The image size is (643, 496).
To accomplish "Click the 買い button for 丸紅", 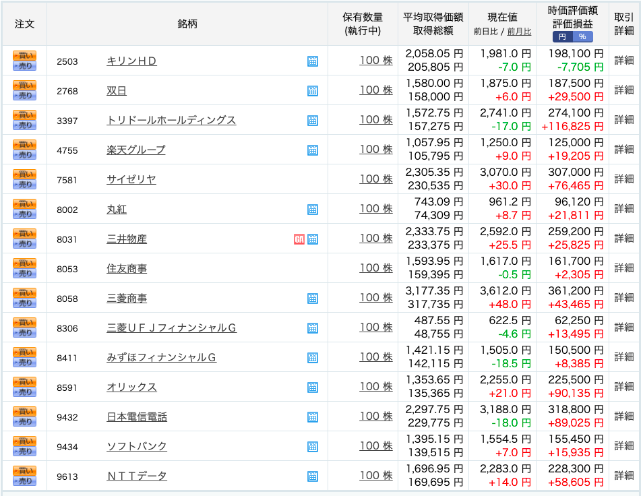I will 25,204.
